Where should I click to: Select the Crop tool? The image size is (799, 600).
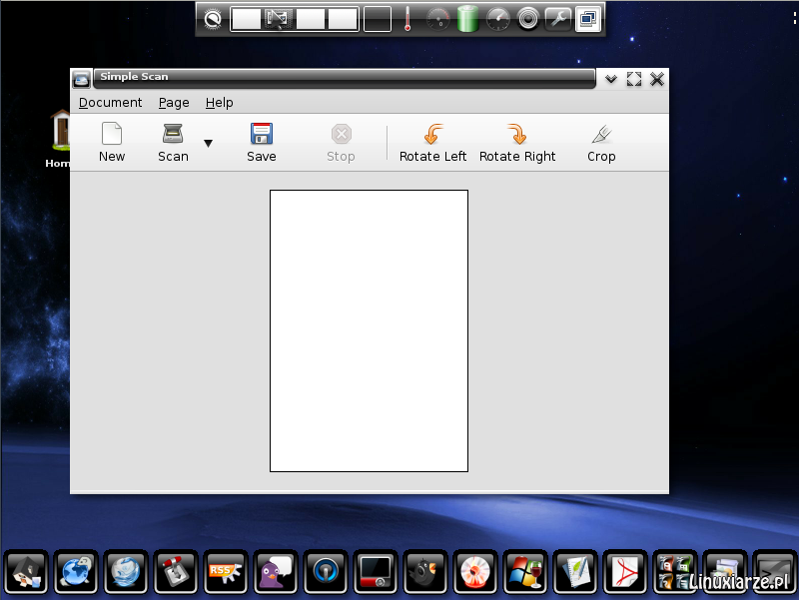click(601, 141)
